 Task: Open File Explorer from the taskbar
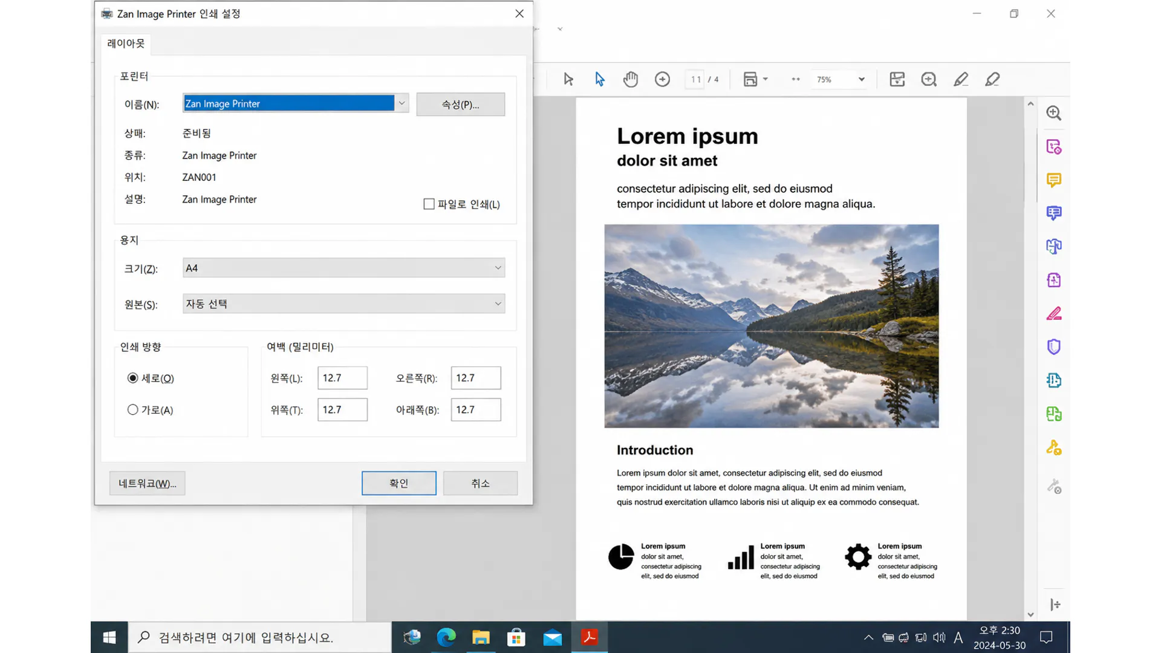[x=481, y=637]
